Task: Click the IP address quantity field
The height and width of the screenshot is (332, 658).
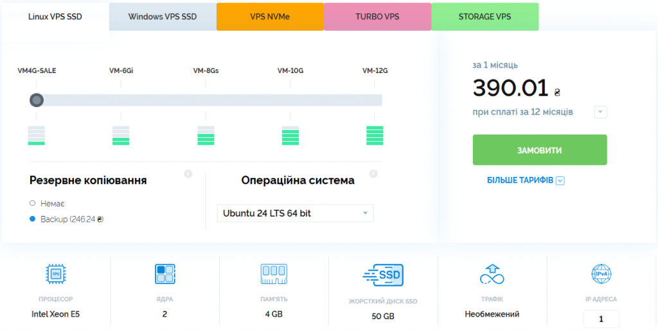Action: click(601, 319)
